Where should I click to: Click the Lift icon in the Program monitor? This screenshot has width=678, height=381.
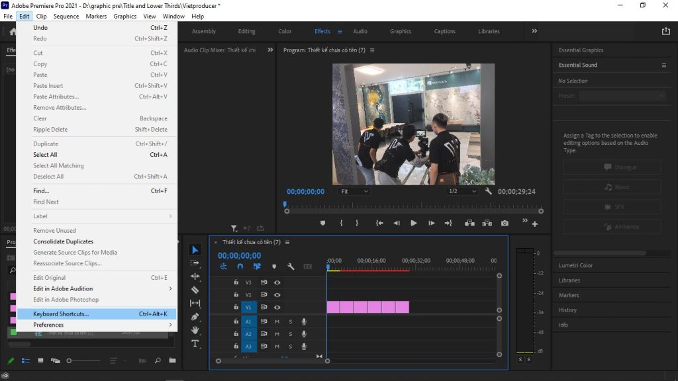(x=470, y=223)
